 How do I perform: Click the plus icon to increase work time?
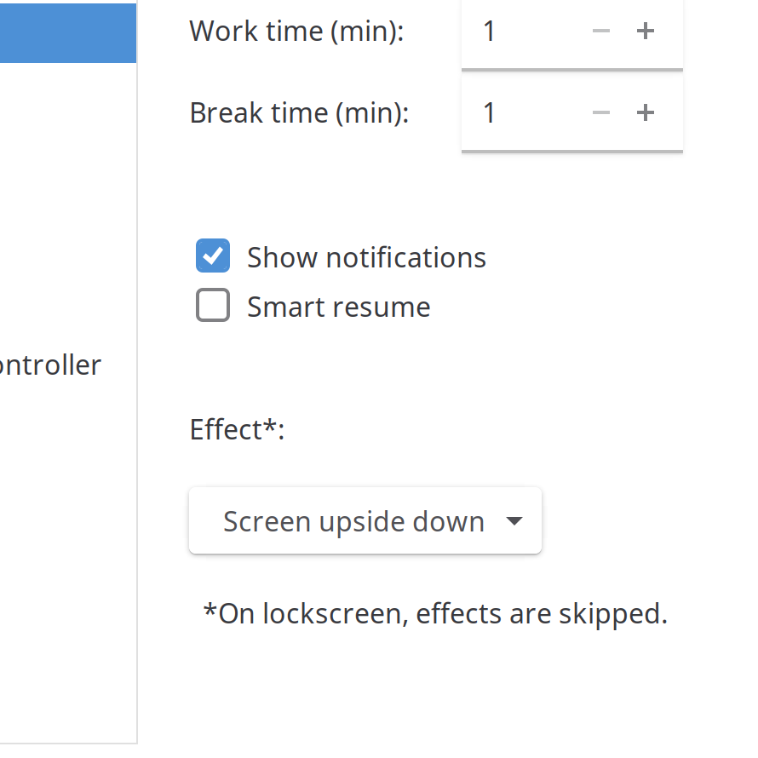pyautogui.click(x=646, y=31)
